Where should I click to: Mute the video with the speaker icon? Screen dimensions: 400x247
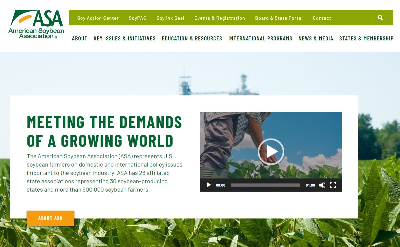click(322, 185)
